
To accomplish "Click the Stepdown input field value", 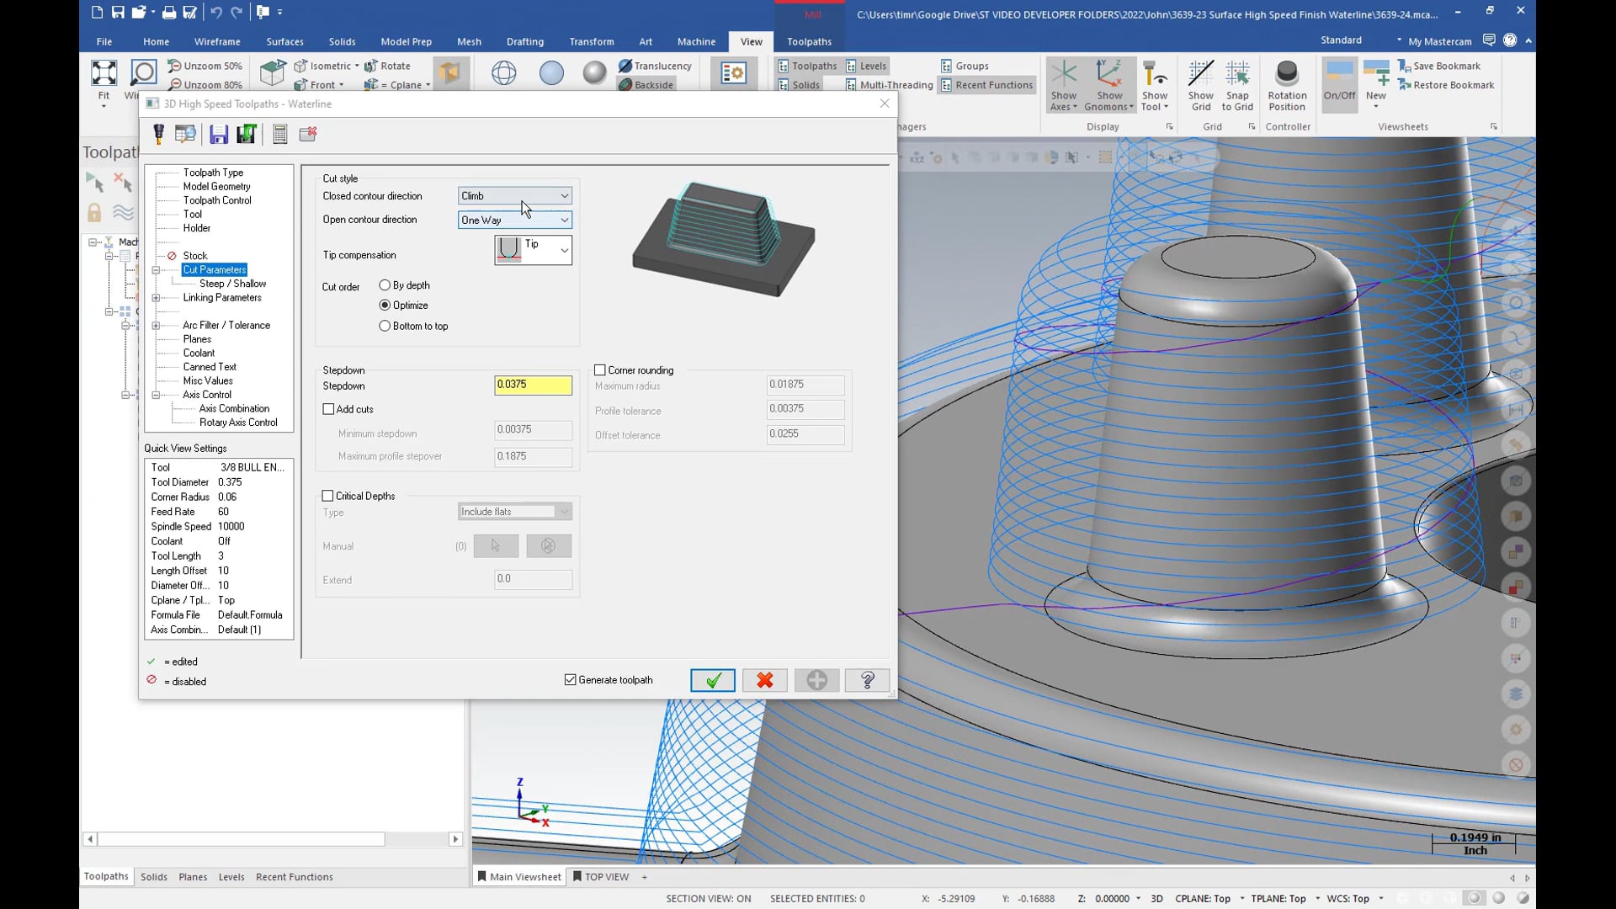I will [x=534, y=384].
